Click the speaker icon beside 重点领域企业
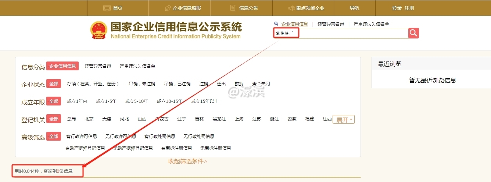This screenshot has width=491, height=182. tap(291, 8)
